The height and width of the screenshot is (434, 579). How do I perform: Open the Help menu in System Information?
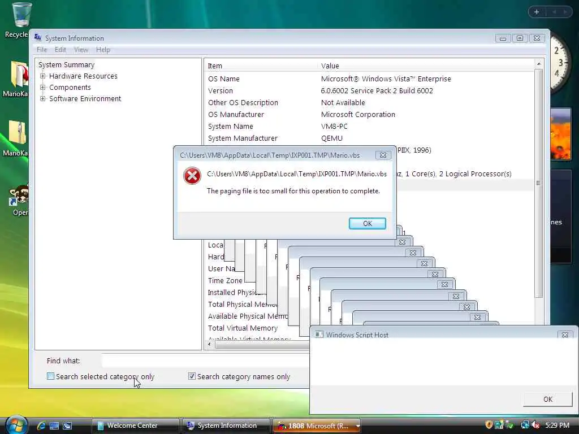click(x=103, y=50)
